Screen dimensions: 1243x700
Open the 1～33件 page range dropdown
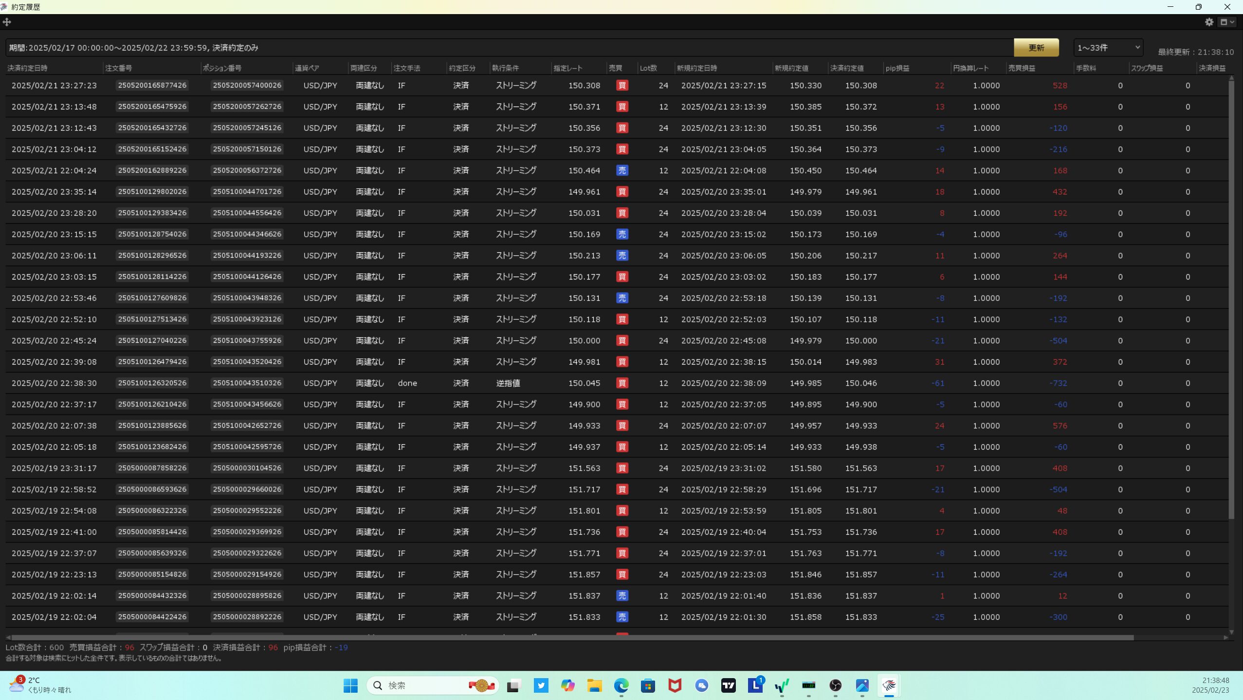(x=1108, y=48)
